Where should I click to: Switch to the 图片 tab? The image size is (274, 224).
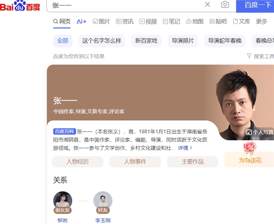click(x=101, y=21)
